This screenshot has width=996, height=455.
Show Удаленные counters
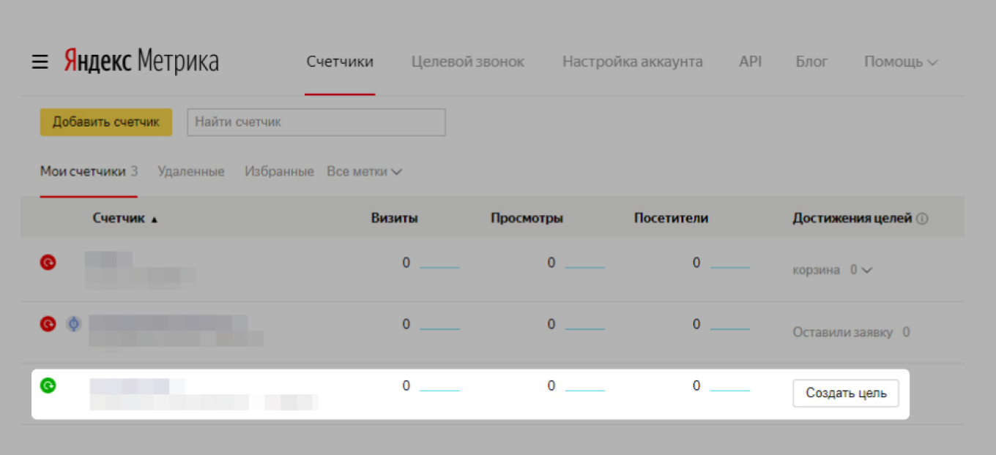pyautogui.click(x=190, y=172)
